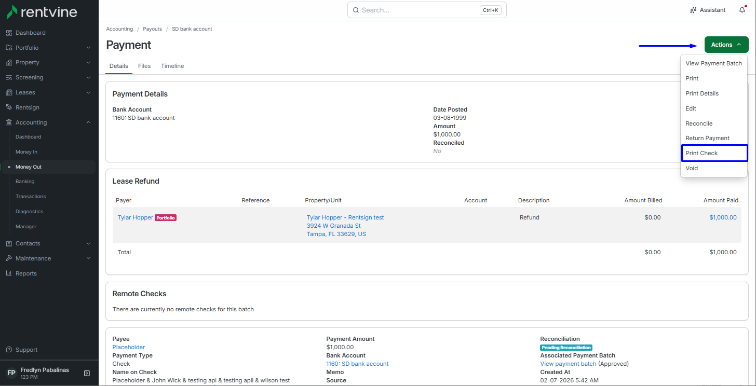
Task: Click the Remote Checks section heading
Action: [140, 294]
